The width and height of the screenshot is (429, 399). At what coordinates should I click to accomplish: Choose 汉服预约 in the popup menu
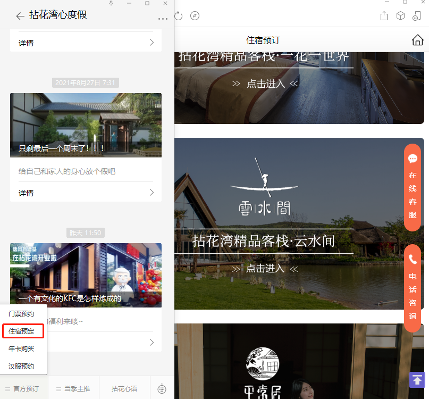(x=21, y=367)
